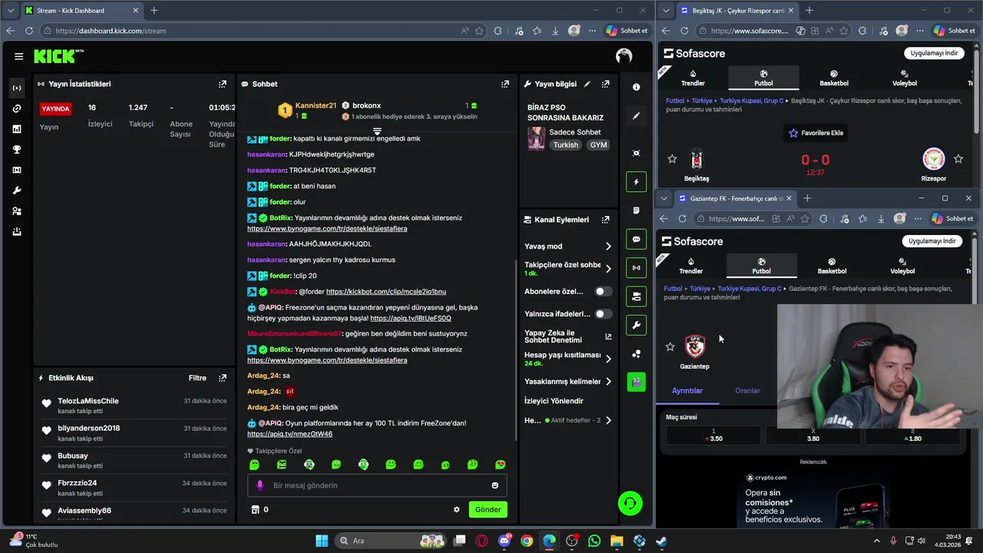Viewport: 983px width, 553px height.
Task: Toggle Abonelere özel chat mode switch
Action: [604, 292]
